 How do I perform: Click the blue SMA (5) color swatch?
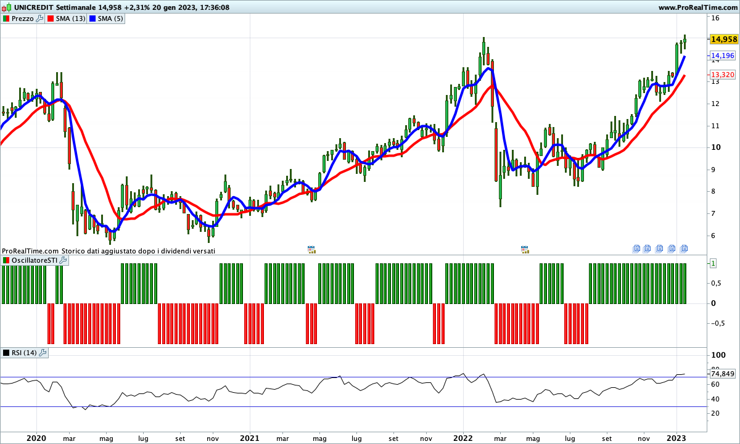pyautogui.click(x=92, y=18)
